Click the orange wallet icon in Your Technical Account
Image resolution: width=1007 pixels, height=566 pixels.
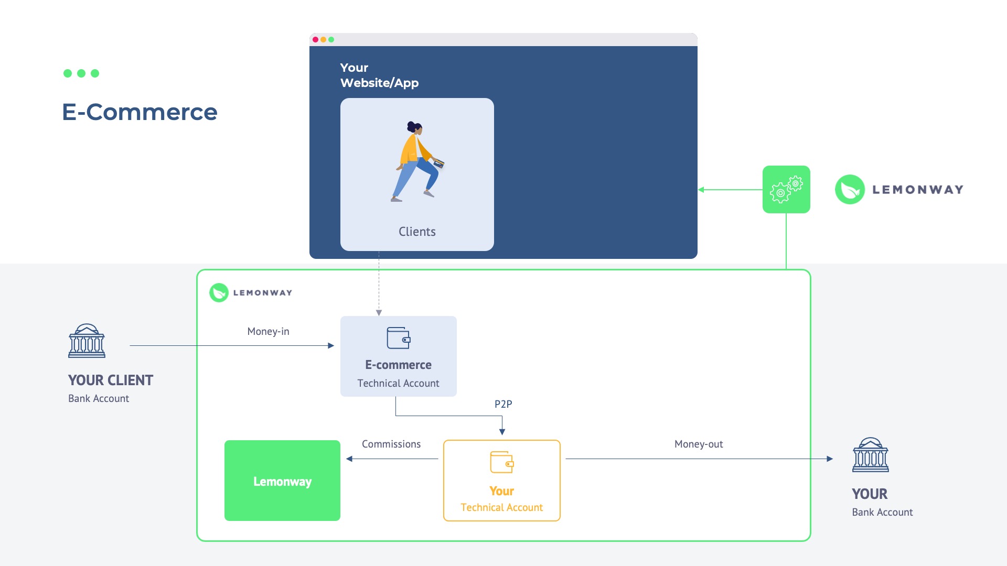502,462
